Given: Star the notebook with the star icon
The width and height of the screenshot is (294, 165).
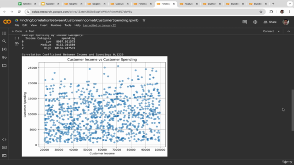Looking at the screenshot, I should click(x=144, y=20).
